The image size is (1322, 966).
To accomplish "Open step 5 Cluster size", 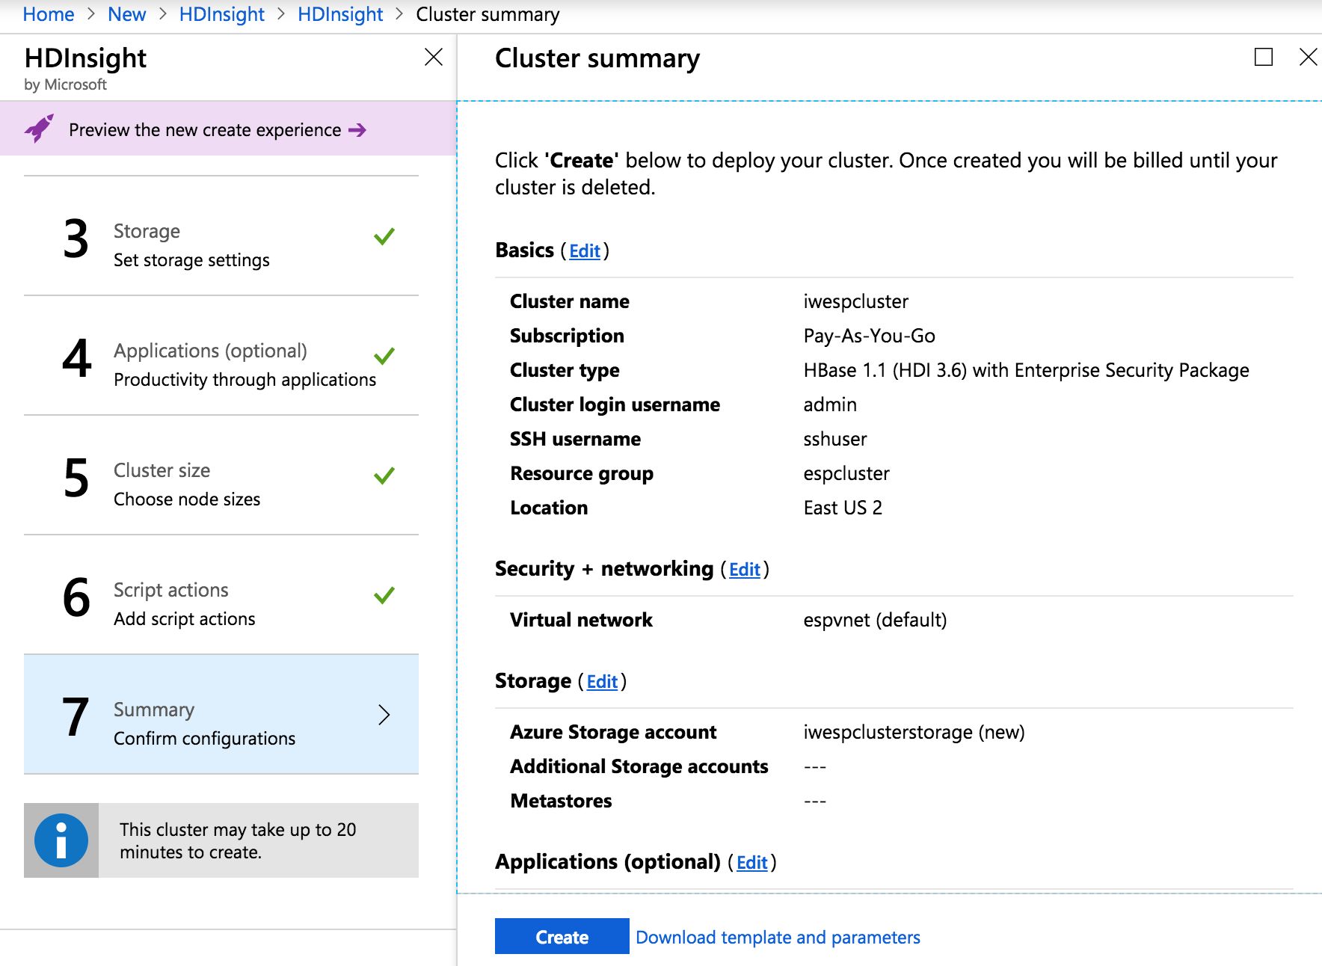I will click(x=221, y=476).
